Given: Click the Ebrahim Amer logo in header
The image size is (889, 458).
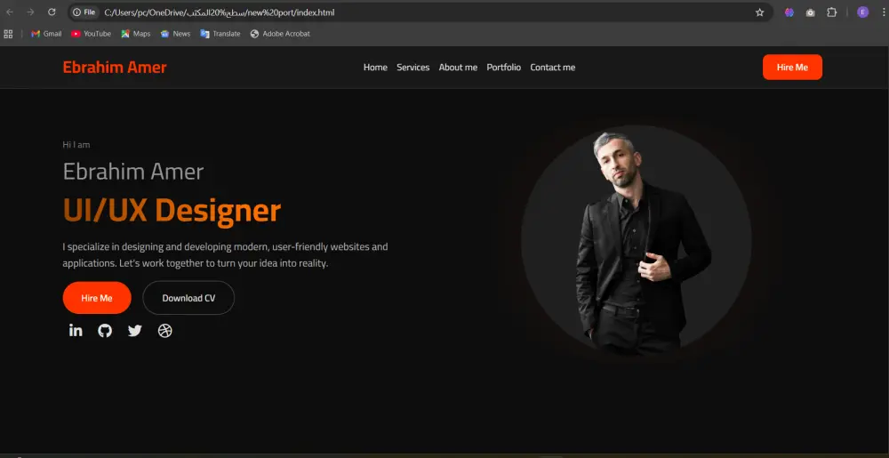Looking at the screenshot, I should pyautogui.click(x=115, y=68).
